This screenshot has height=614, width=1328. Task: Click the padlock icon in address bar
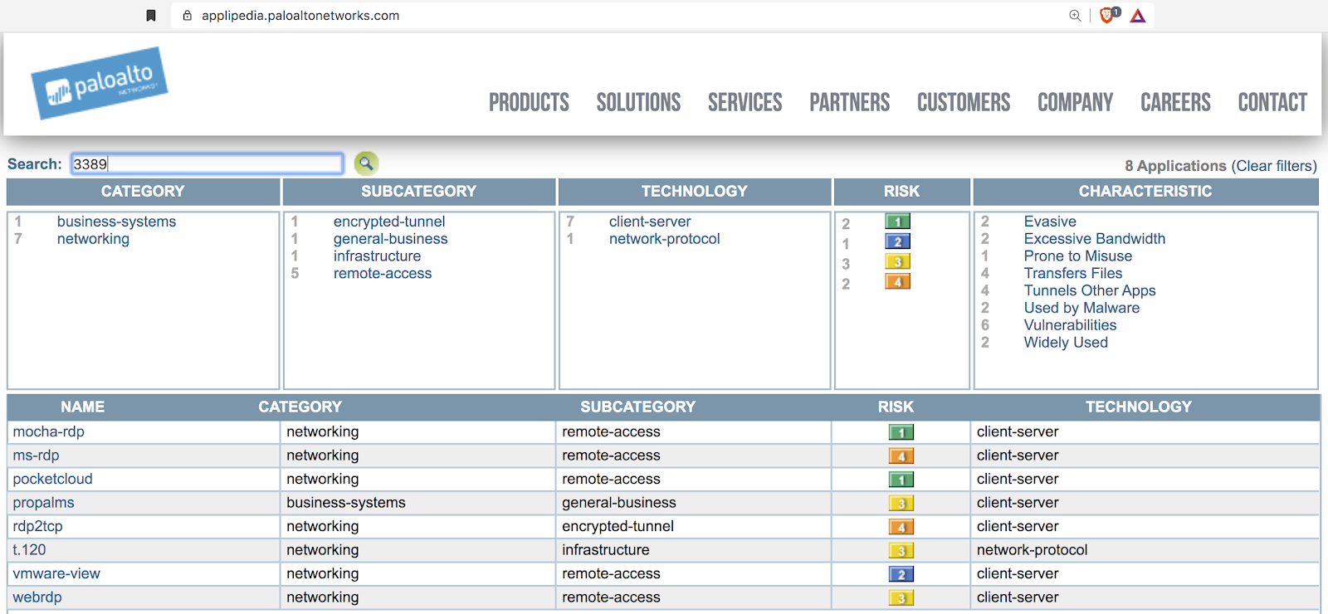point(187,16)
